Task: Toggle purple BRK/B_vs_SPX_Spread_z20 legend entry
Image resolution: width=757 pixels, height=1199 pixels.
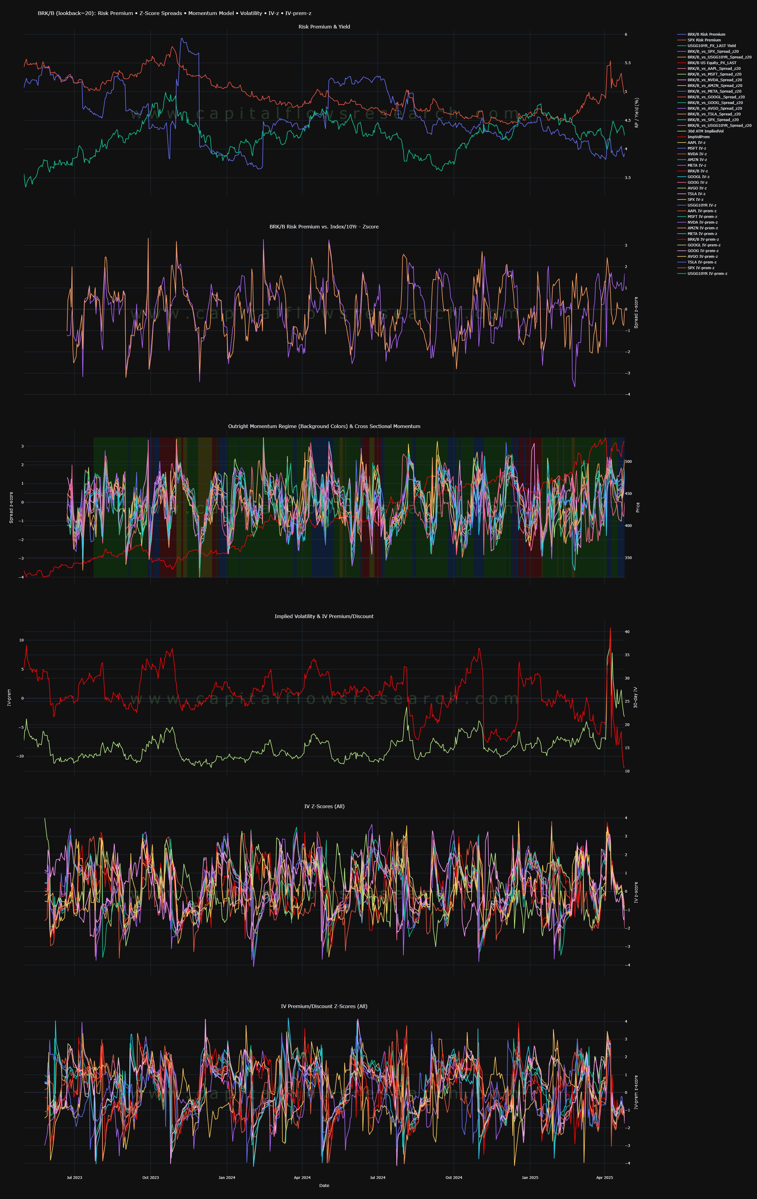Action: click(708, 51)
